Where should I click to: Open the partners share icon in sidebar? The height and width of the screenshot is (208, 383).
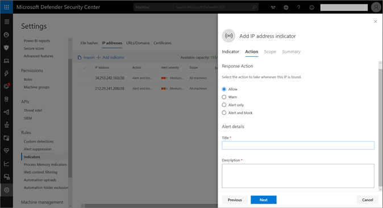click(7, 112)
